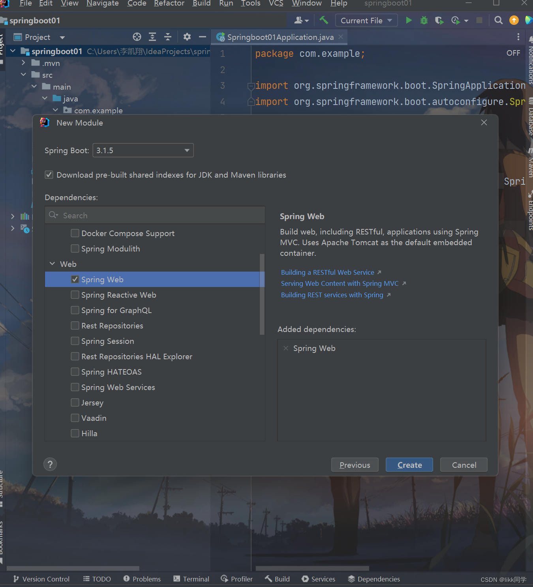Click Select Opened File target icon
This screenshot has height=587, width=533.
[137, 37]
